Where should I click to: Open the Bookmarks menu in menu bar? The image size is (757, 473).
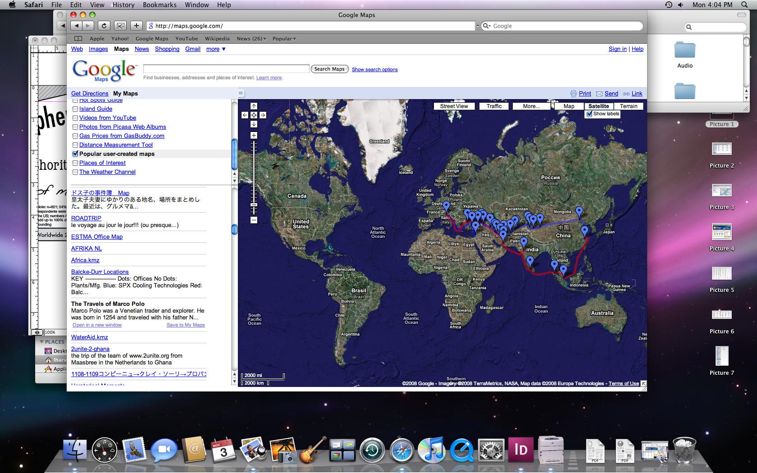point(160,5)
